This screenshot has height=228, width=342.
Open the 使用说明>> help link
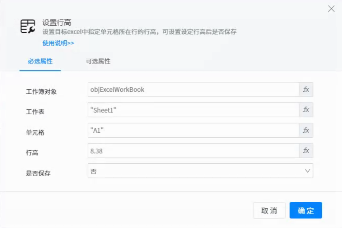58,43
